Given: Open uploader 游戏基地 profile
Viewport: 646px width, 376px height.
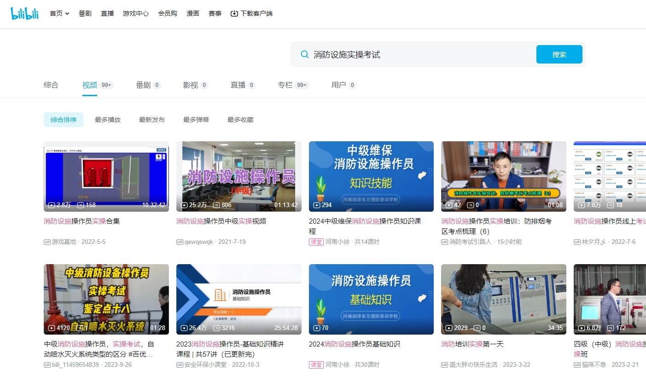Looking at the screenshot, I should pos(64,242).
